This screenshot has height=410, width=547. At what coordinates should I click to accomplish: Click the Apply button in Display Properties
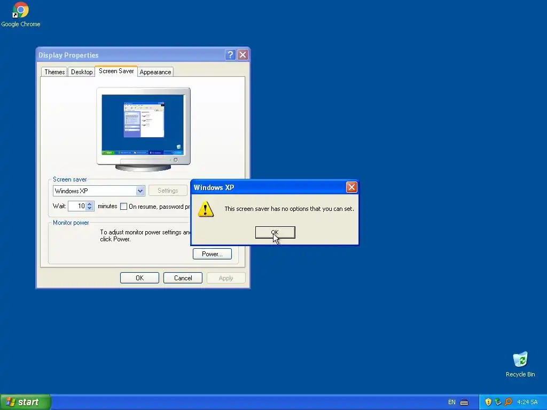tap(226, 278)
